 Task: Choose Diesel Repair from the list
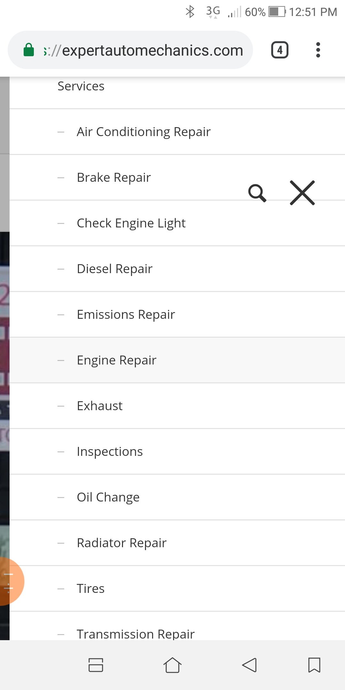177,269
